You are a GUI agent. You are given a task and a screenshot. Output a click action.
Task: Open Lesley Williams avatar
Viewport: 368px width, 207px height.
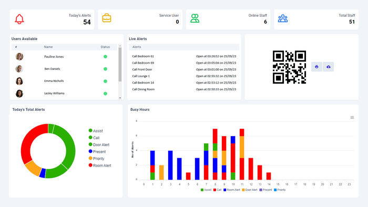coord(19,94)
